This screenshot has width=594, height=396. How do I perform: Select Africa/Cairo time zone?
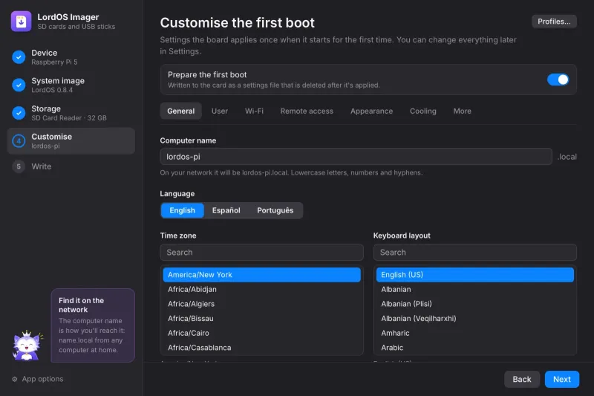coord(262,333)
